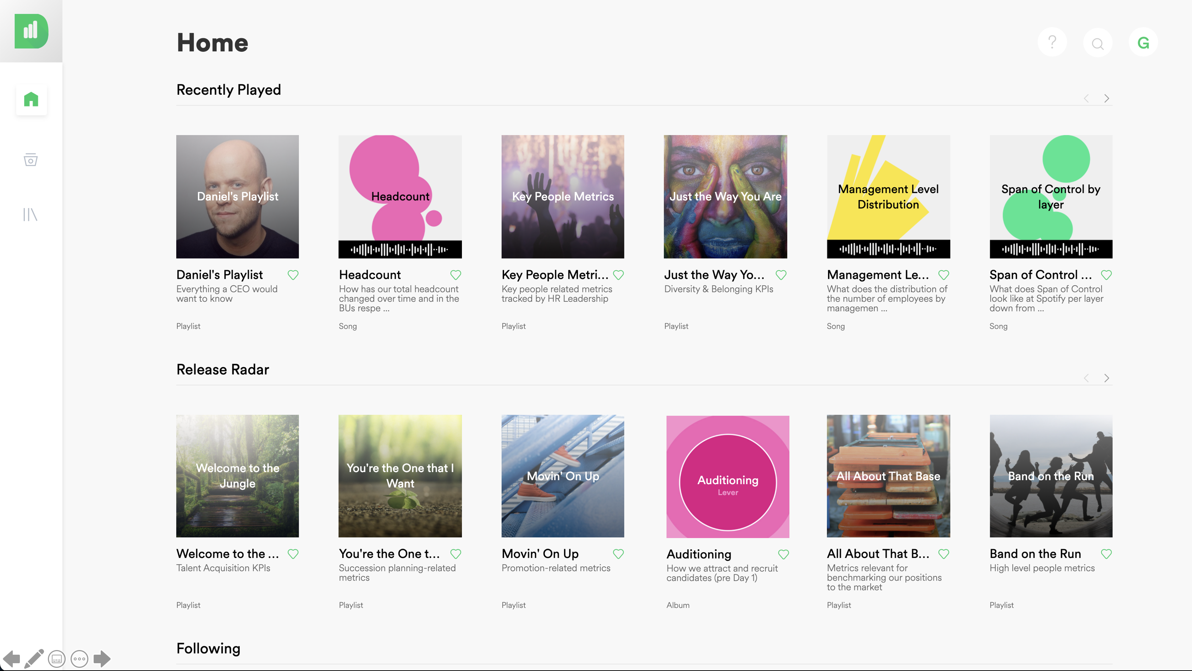Favorite All About That Base playlist
This screenshot has width=1192, height=671.
[x=944, y=554]
